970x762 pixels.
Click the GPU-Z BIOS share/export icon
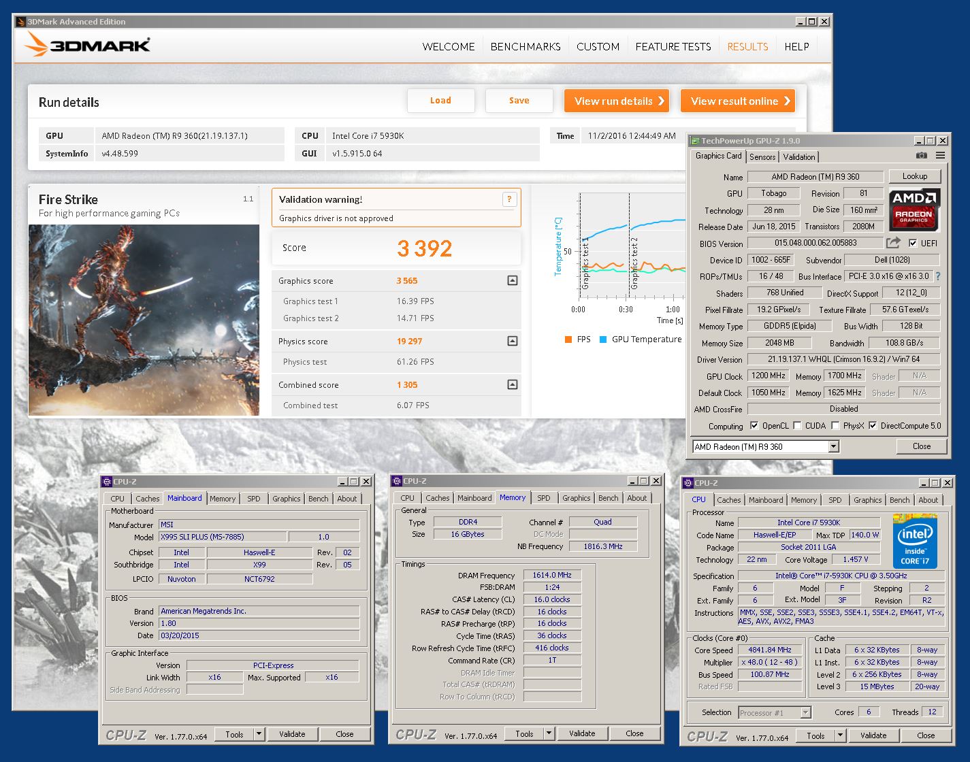click(894, 243)
